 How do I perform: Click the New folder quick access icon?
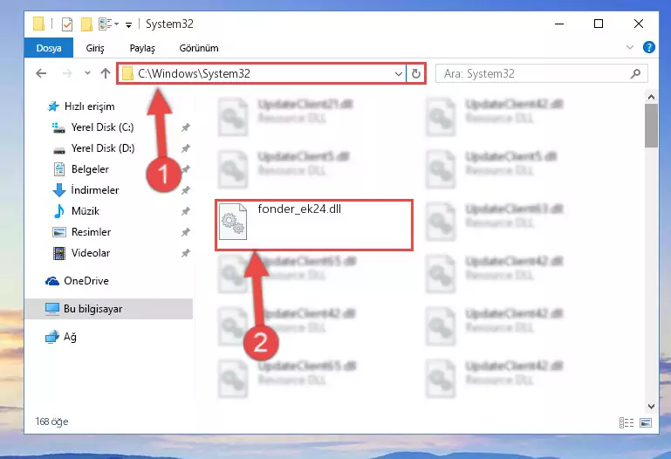pyautogui.click(x=86, y=24)
